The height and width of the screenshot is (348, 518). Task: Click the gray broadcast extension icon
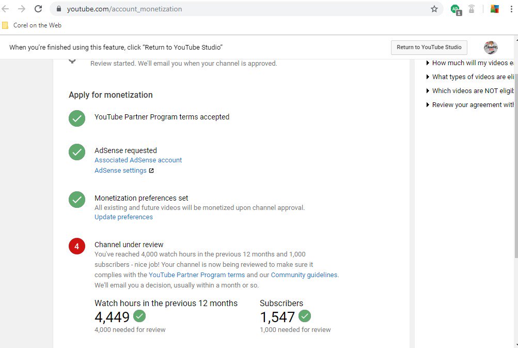472,9
